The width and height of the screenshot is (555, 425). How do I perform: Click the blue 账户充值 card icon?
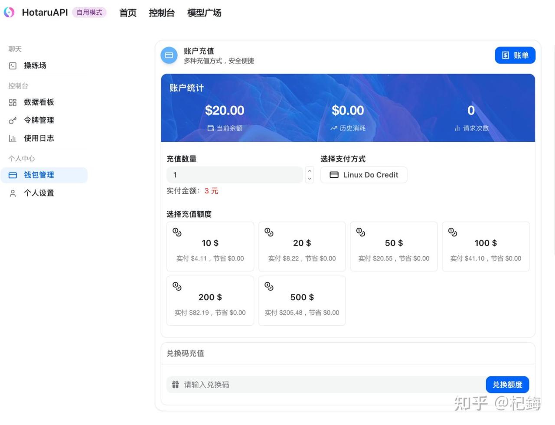(169, 56)
